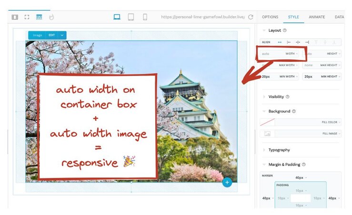
Task: Open the HEIGHT unit dropdown
Action: (x=333, y=54)
